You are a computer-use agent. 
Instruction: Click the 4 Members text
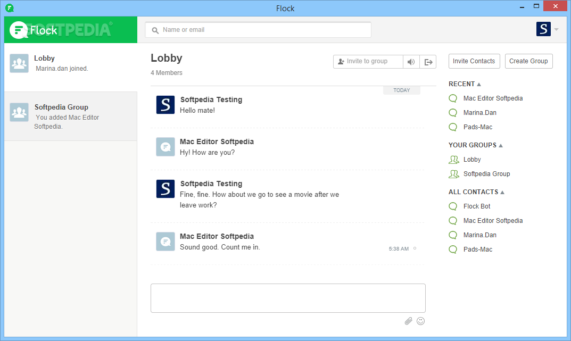(167, 73)
